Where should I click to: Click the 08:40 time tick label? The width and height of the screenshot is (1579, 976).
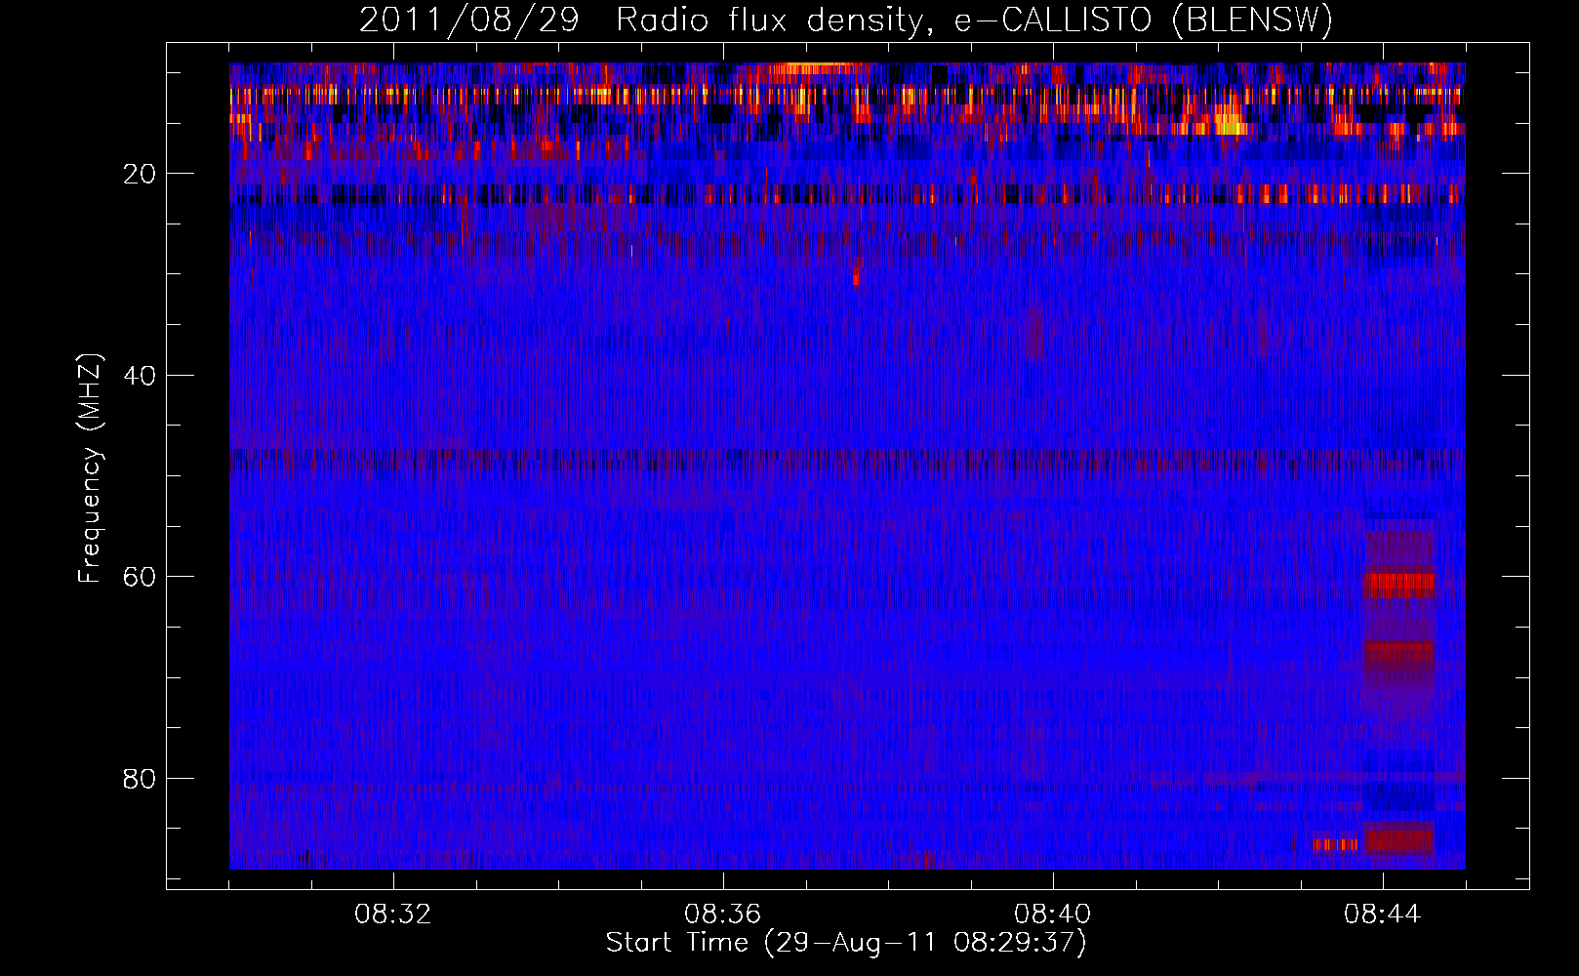(x=1053, y=915)
